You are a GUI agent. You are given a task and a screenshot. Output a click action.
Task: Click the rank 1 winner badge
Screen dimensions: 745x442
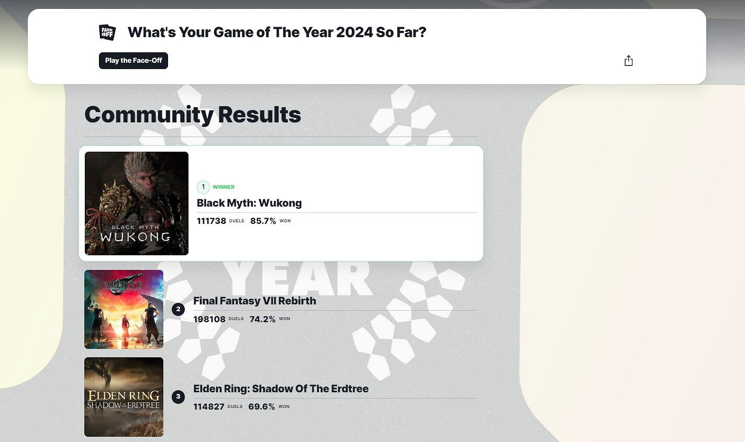click(x=203, y=187)
